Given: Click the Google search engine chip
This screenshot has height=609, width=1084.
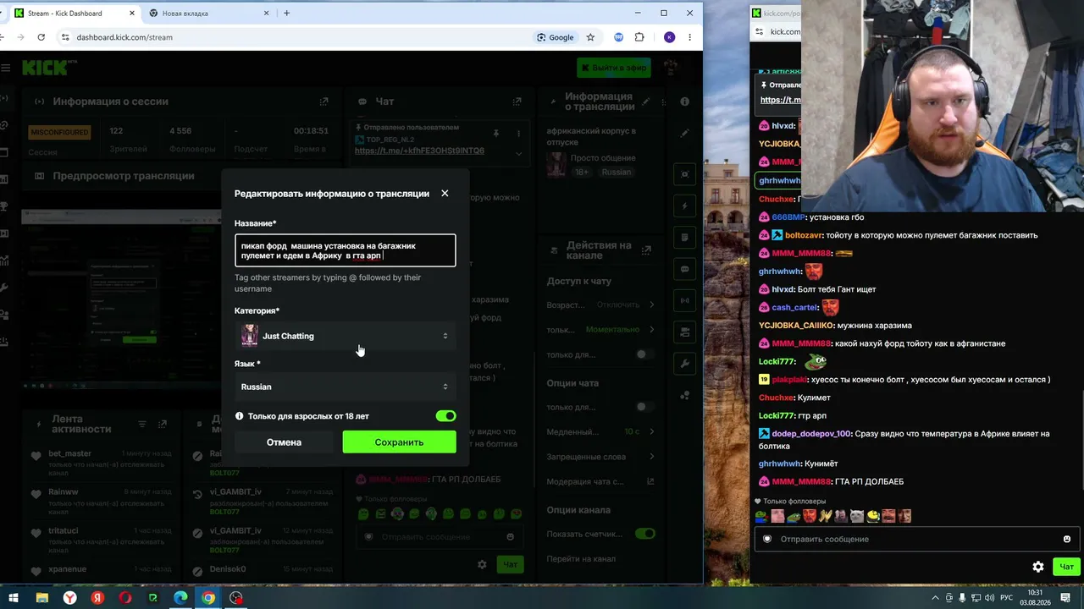Looking at the screenshot, I should (556, 37).
